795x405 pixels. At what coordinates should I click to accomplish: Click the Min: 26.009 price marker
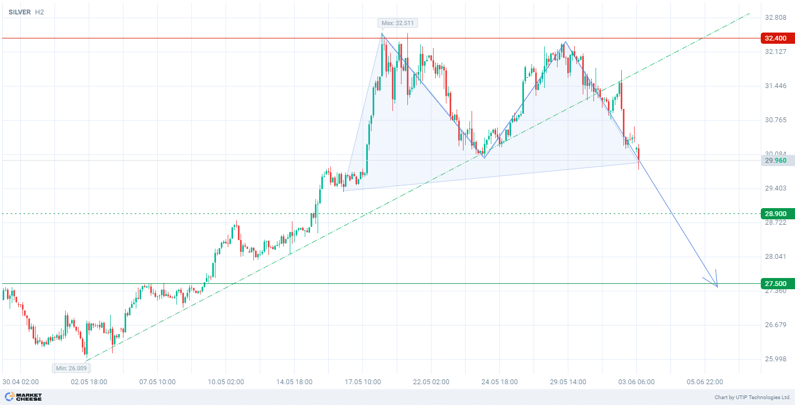click(x=71, y=368)
